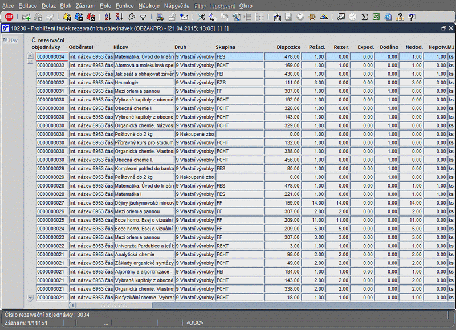This screenshot has width=456, height=330.
Task: Open the Editace menu
Action: pos(27,6)
